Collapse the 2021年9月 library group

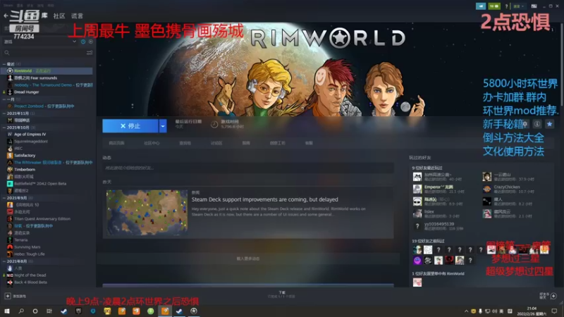(x=4, y=198)
